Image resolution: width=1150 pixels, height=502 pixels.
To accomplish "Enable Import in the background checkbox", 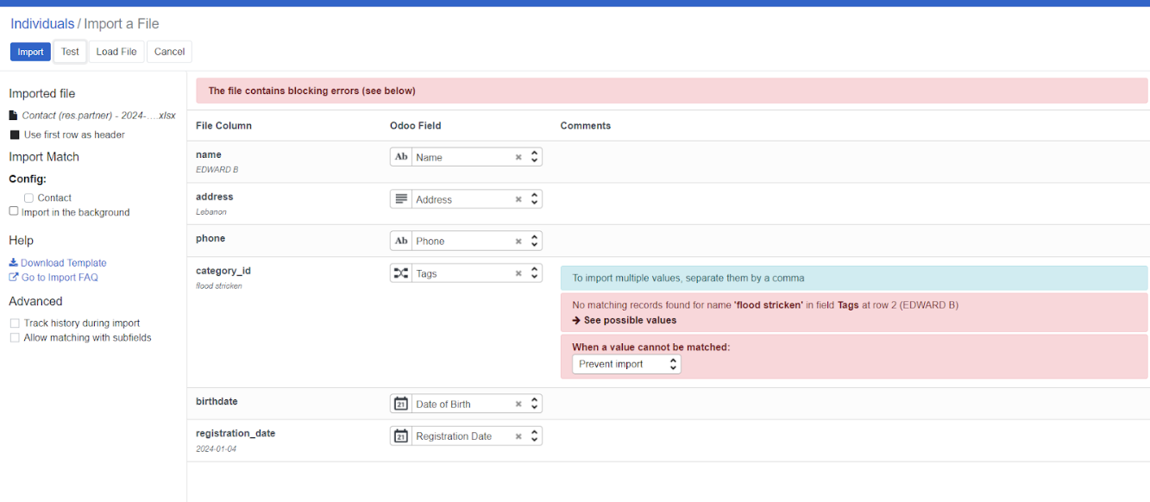I will [x=14, y=211].
